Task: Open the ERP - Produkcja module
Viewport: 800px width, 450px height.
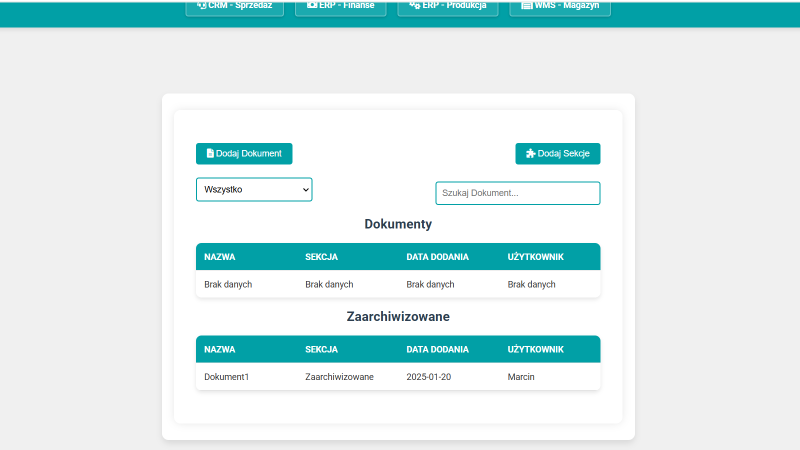Action: pyautogui.click(x=447, y=8)
